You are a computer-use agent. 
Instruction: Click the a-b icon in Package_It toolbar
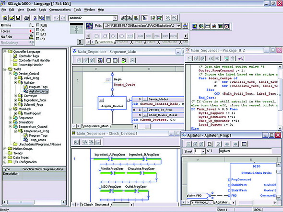pyautogui.click(x=241, y=58)
